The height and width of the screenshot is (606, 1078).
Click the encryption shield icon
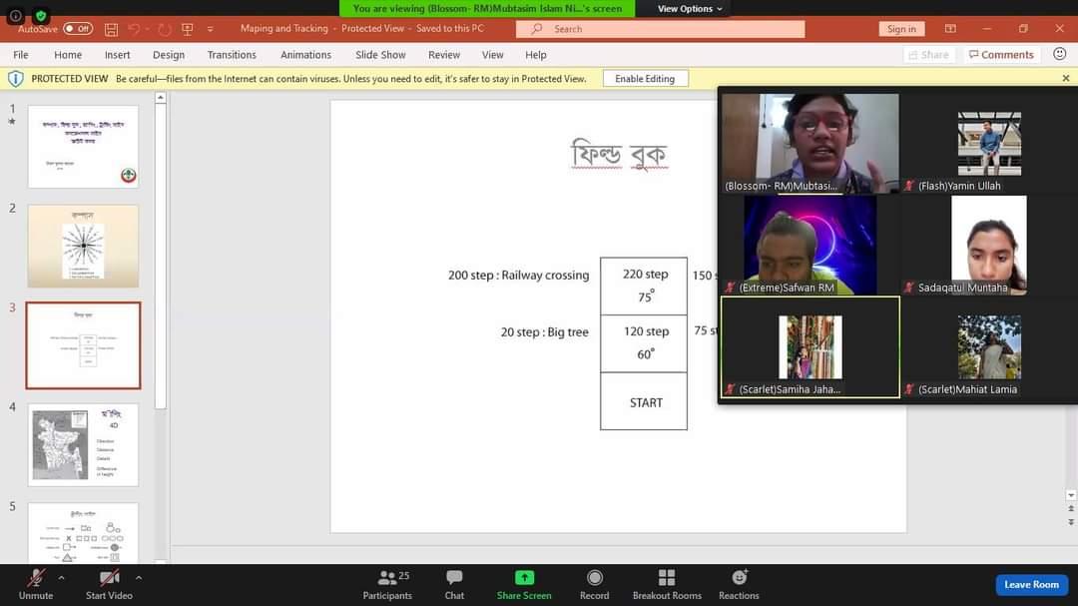[41, 16]
